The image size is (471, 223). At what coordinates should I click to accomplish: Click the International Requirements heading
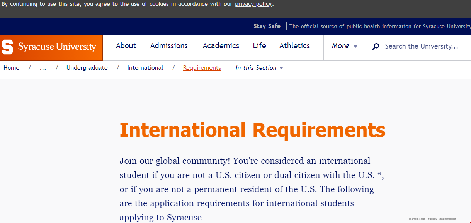253,130
